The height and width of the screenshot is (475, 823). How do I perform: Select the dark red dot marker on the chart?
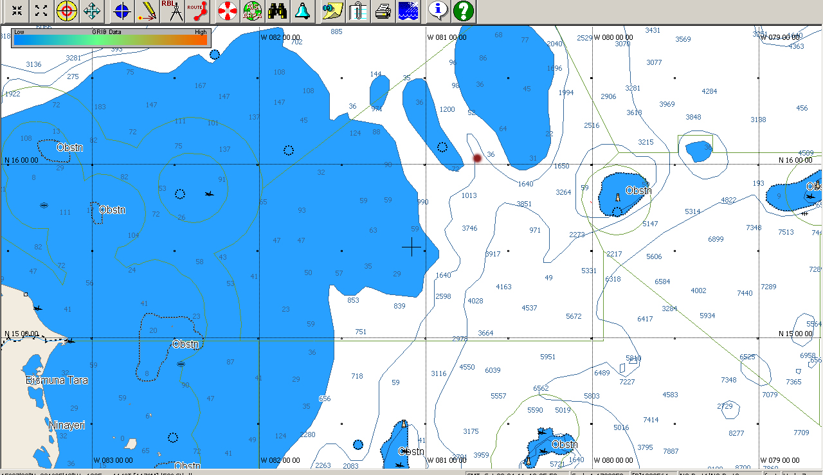tap(477, 158)
